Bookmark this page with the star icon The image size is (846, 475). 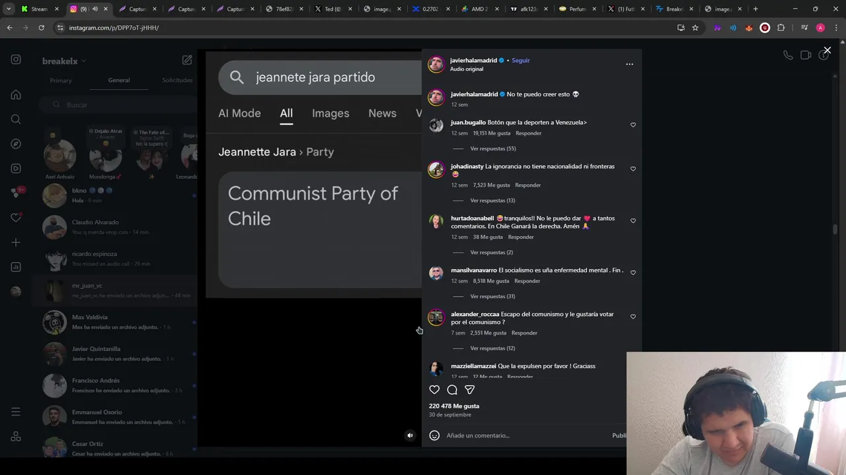[695, 28]
